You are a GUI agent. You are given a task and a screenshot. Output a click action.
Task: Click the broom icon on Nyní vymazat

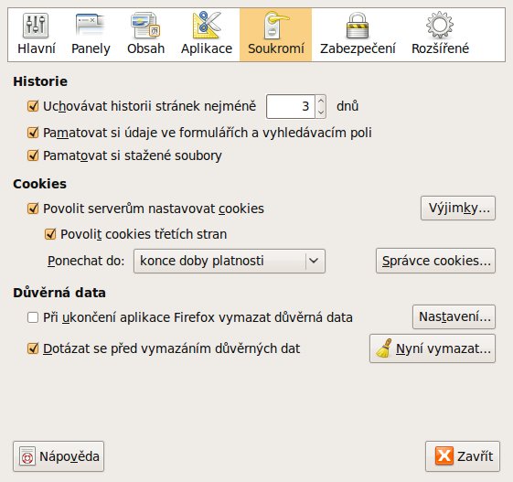click(384, 348)
